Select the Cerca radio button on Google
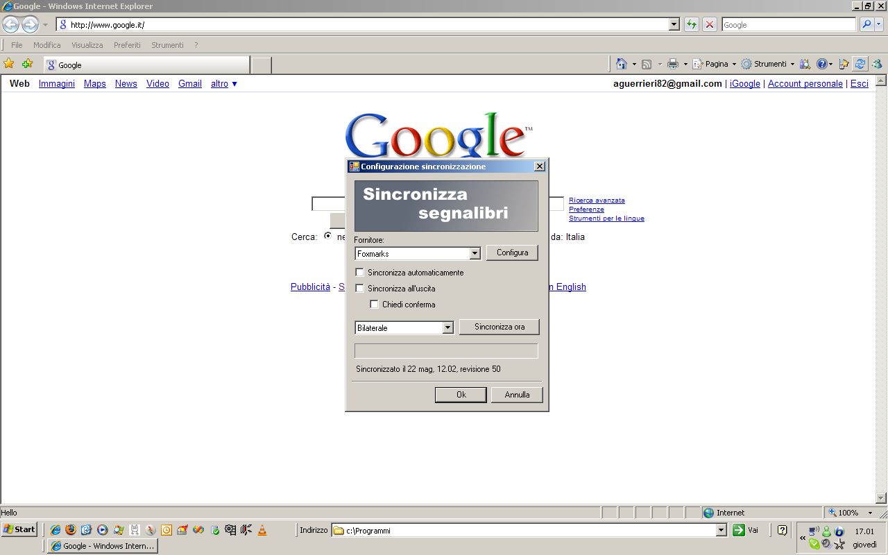888x555 pixels. tap(327, 236)
